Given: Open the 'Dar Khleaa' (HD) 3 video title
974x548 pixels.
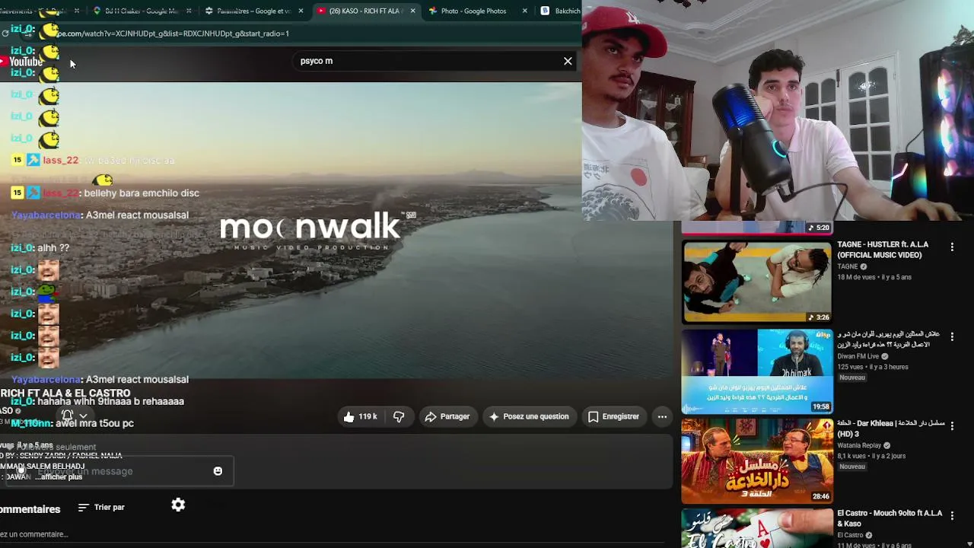Looking at the screenshot, I should [890, 429].
